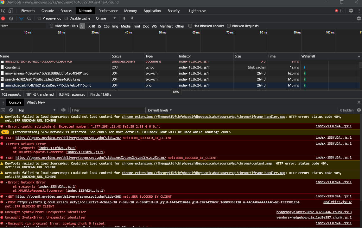Viewport: 362px width, 228px height.
Task: Filter requests by XHR type
Action: point(92,26)
